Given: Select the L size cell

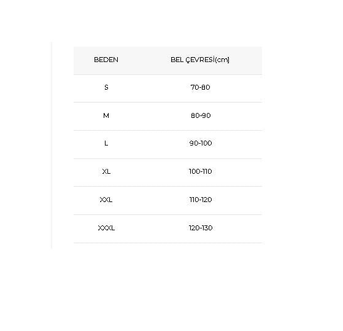Looking at the screenshot, I should (x=106, y=143).
